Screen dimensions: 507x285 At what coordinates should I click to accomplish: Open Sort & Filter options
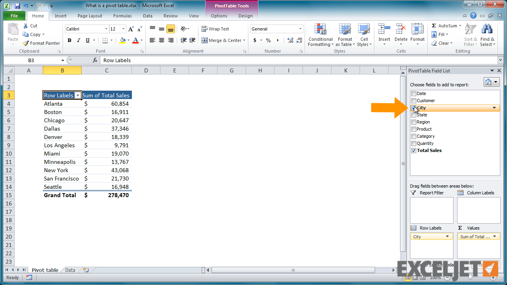tap(471, 35)
